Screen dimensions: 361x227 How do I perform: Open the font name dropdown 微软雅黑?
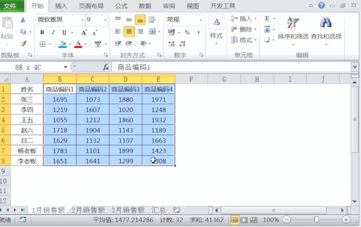click(x=82, y=20)
